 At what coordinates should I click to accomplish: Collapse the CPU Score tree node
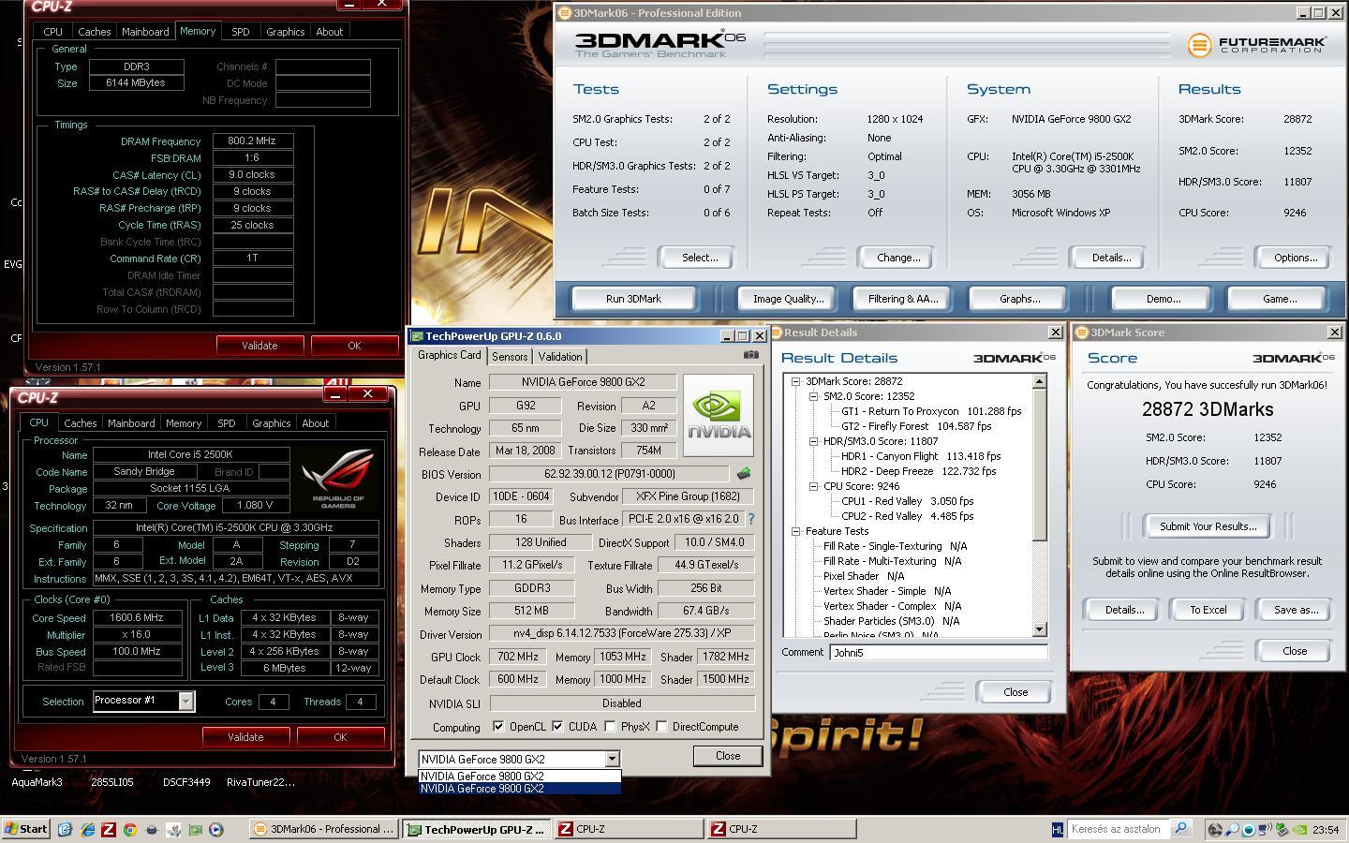click(813, 486)
